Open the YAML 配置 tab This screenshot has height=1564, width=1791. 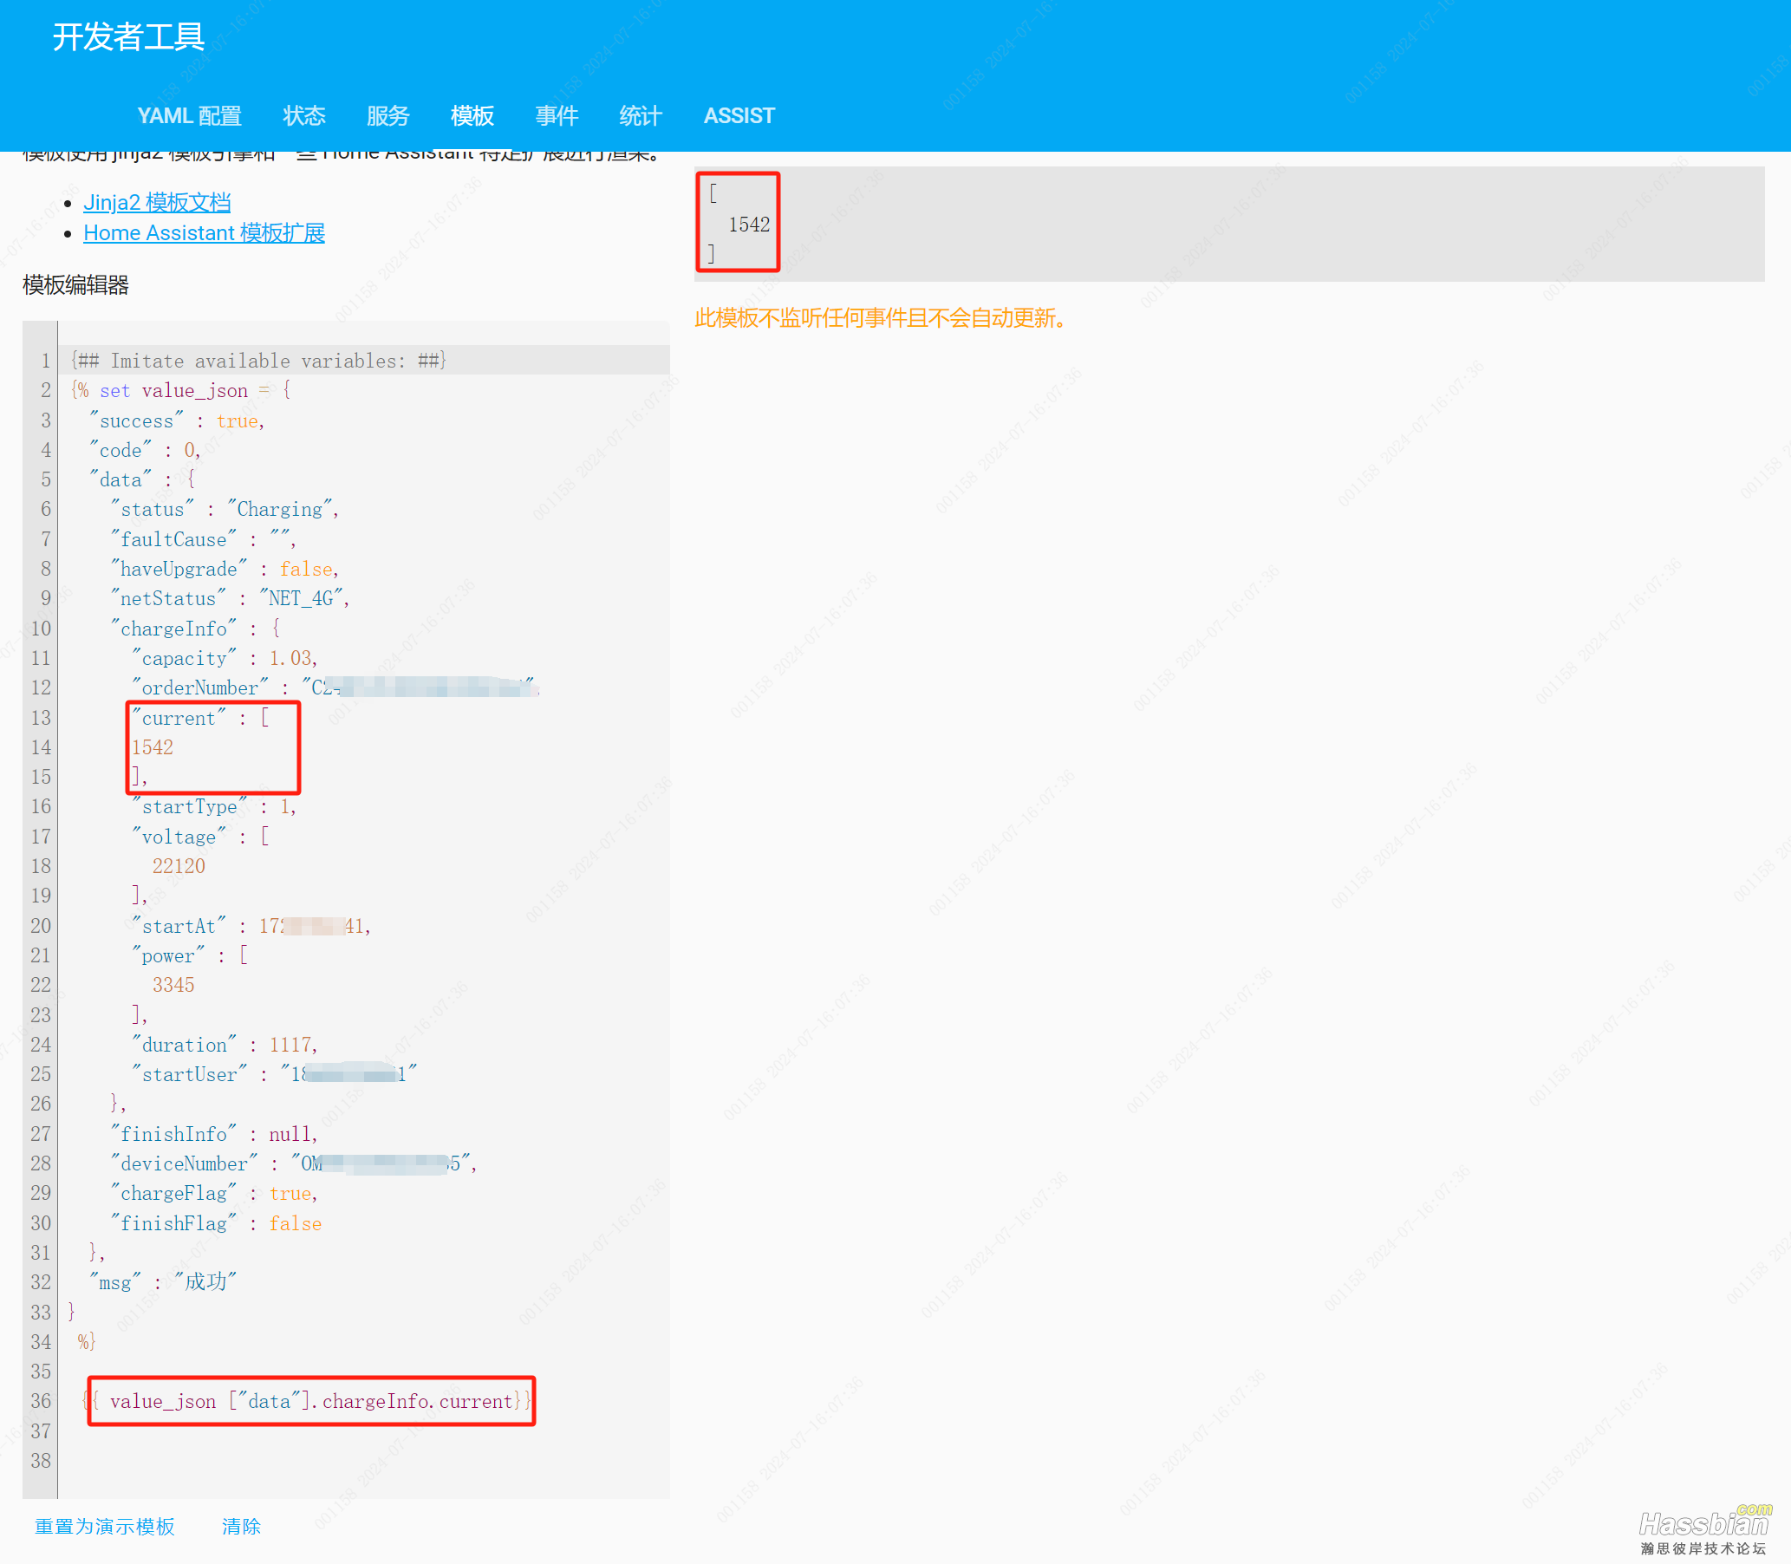188,115
